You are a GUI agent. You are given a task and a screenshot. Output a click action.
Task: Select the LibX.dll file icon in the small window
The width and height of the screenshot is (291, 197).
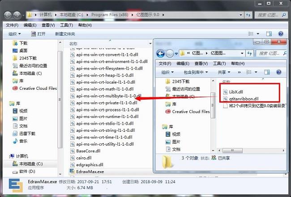point(225,92)
